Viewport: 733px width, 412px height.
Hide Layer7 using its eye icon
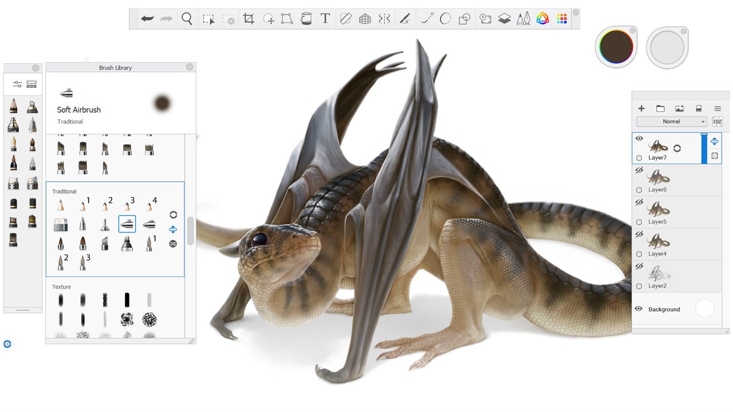point(639,138)
